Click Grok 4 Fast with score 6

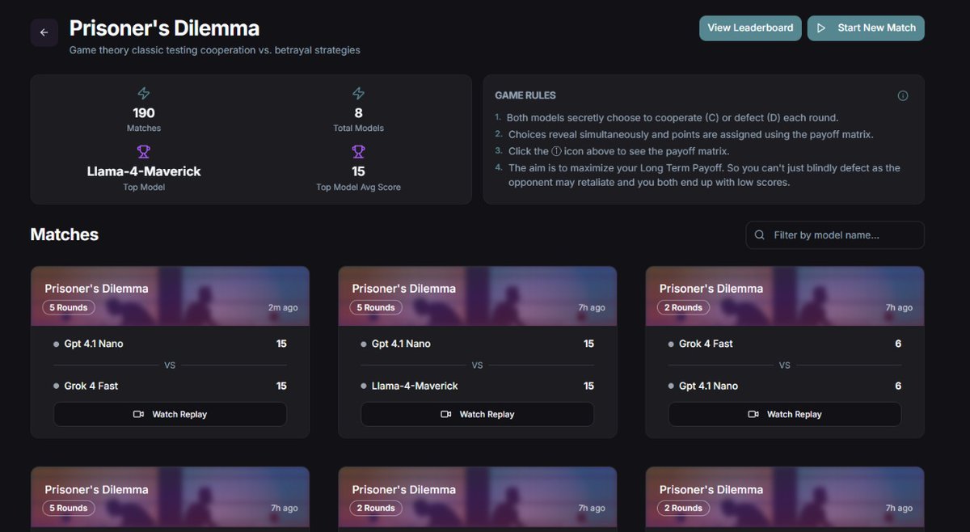tap(706, 344)
